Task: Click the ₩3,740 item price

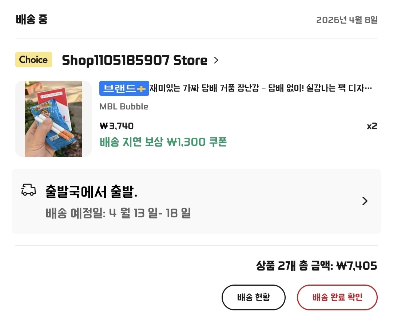Action: pos(116,126)
